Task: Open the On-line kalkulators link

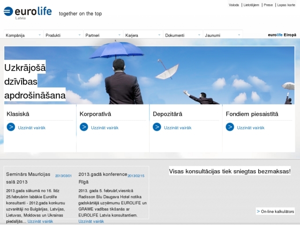Action: coord(275,211)
